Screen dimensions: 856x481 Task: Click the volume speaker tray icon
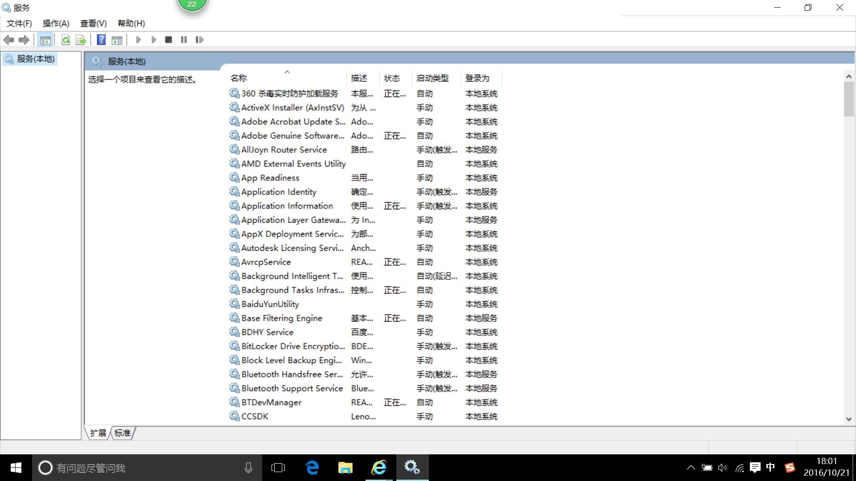pos(723,468)
